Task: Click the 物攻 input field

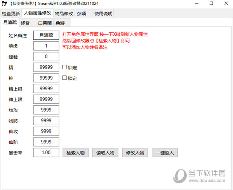Action: (46, 110)
